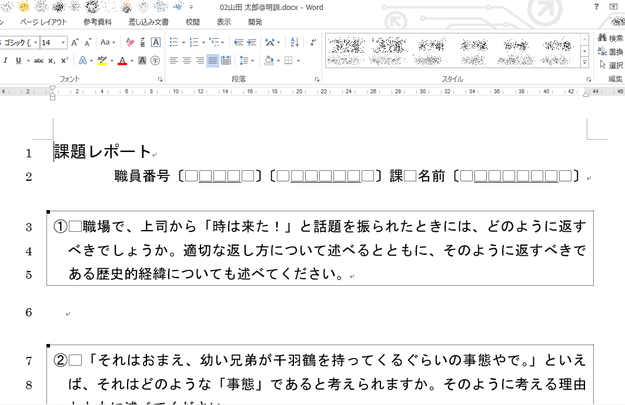Expand the font color dropdown arrow
Image resolution: width=625 pixels, height=405 pixels.
coord(131,60)
